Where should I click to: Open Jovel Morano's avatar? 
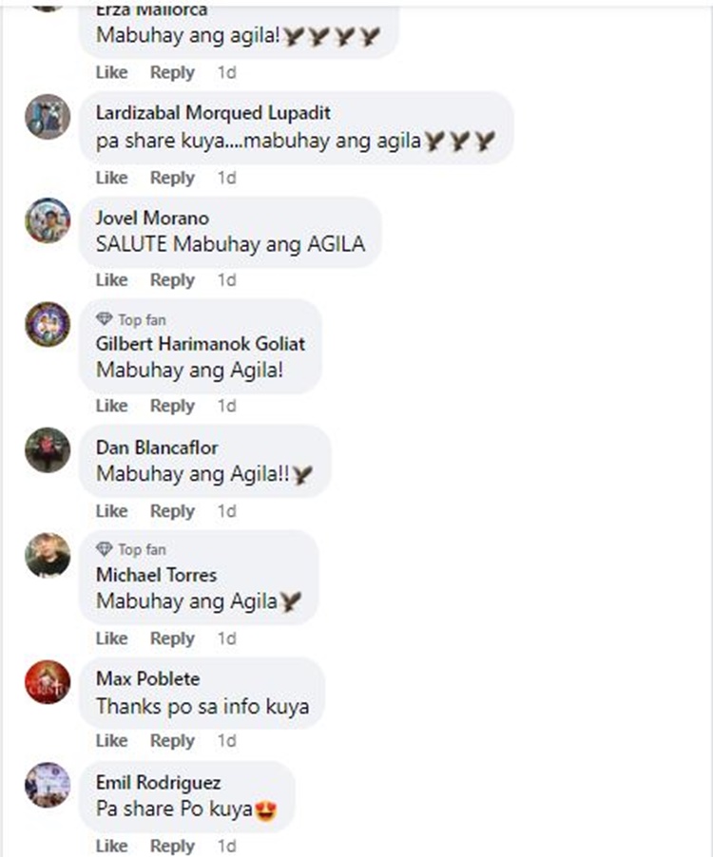(x=48, y=220)
